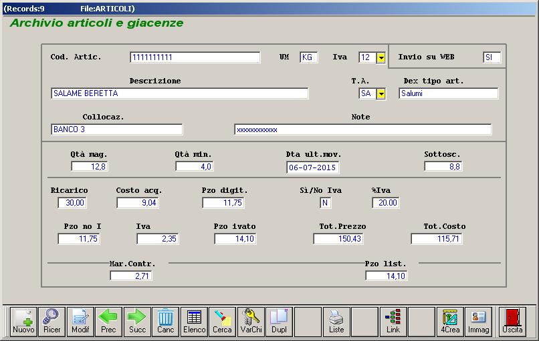The height and width of the screenshot is (341, 539).
Task: Print with the Liste printer icon
Action: coord(336,322)
